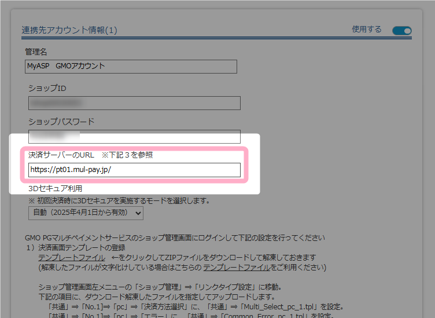Click the 管理名 label
The image size is (435, 318).
tap(36, 52)
